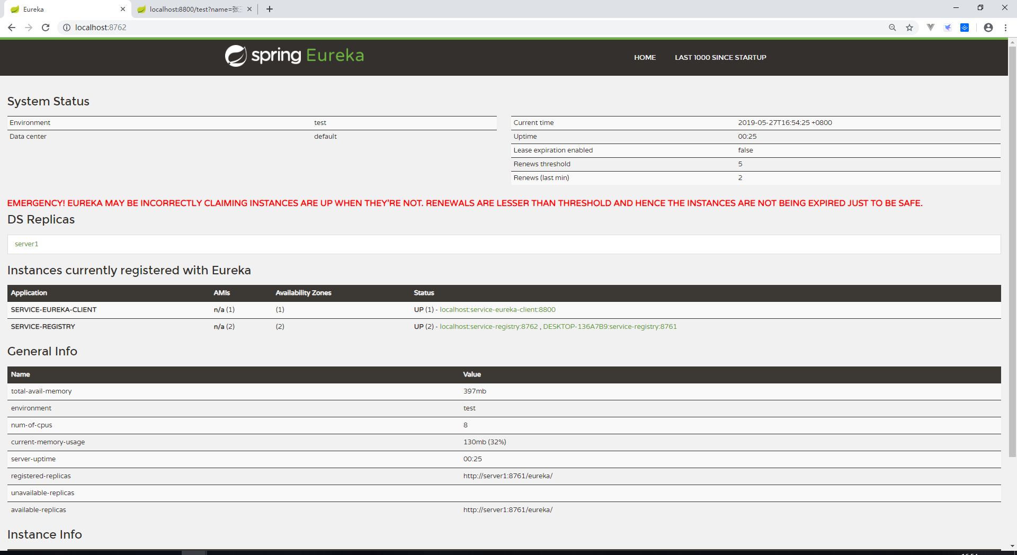
Task: Select the SERVICE-EUREKA-CLIENT application name
Action: 54,310
